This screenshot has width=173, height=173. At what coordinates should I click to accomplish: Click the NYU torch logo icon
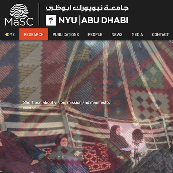(51, 20)
